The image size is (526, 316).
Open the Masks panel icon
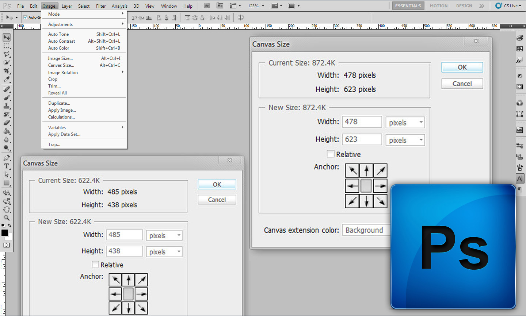click(x=520, y=87)
